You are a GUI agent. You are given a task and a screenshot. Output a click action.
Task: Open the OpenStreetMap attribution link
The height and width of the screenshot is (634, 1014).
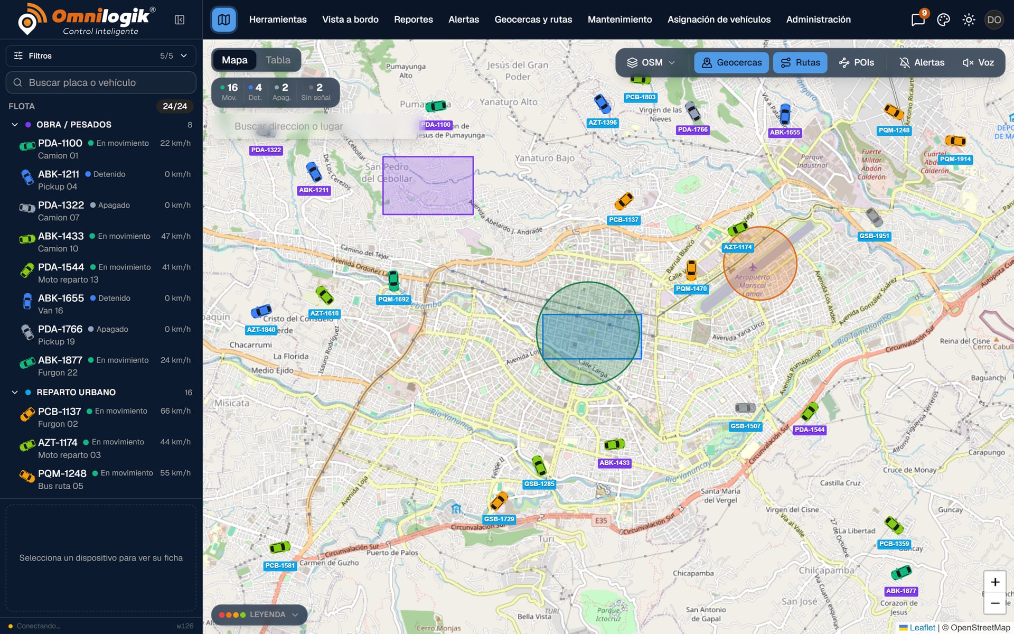pyautogui.click(x=980, y=628)
